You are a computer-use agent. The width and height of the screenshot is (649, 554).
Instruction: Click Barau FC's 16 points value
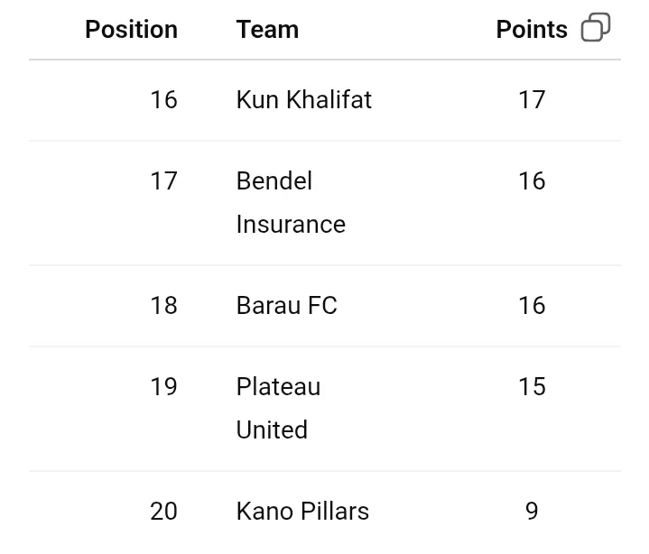coord(532,305)
